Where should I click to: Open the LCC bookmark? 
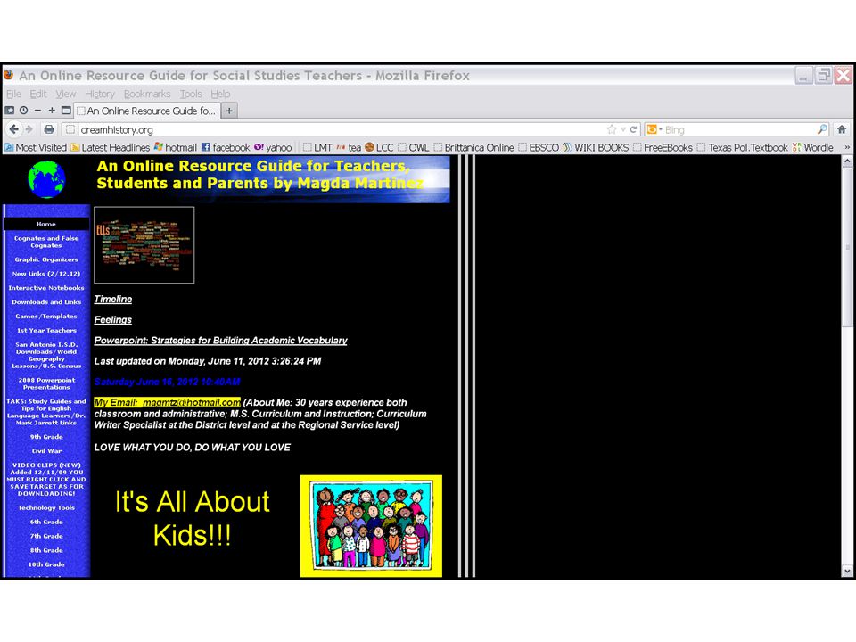(x=379, y=147)
